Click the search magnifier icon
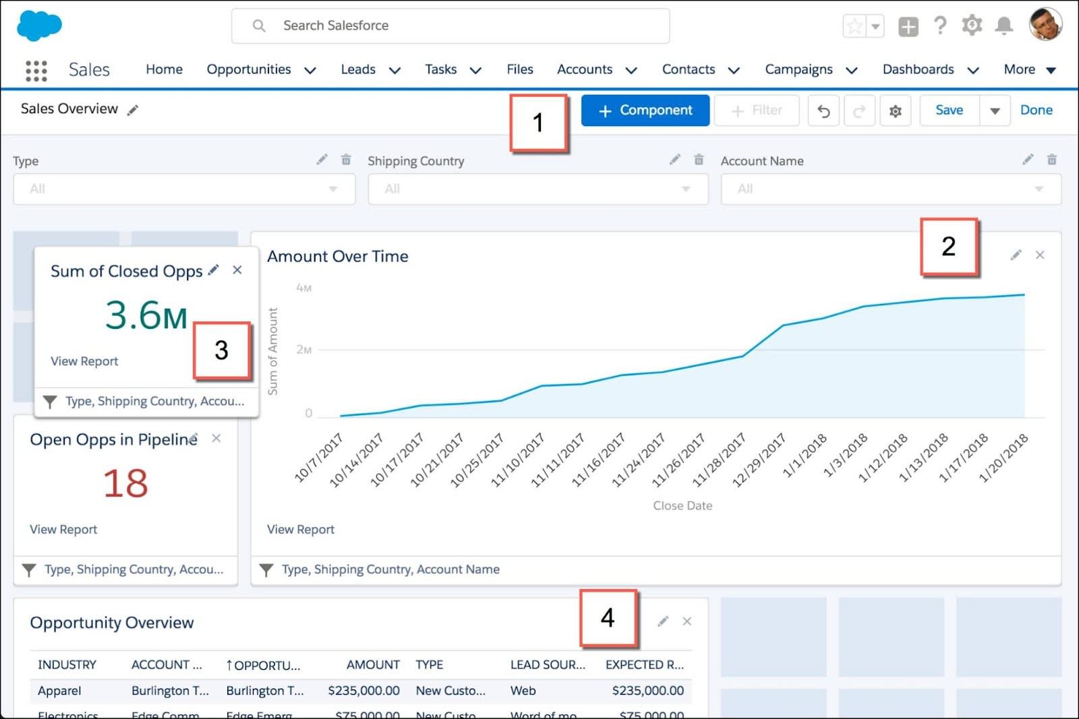1079x719 pixels. click(x=259, y=26)
